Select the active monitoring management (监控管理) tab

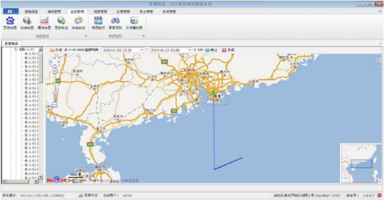coord(77,12)
